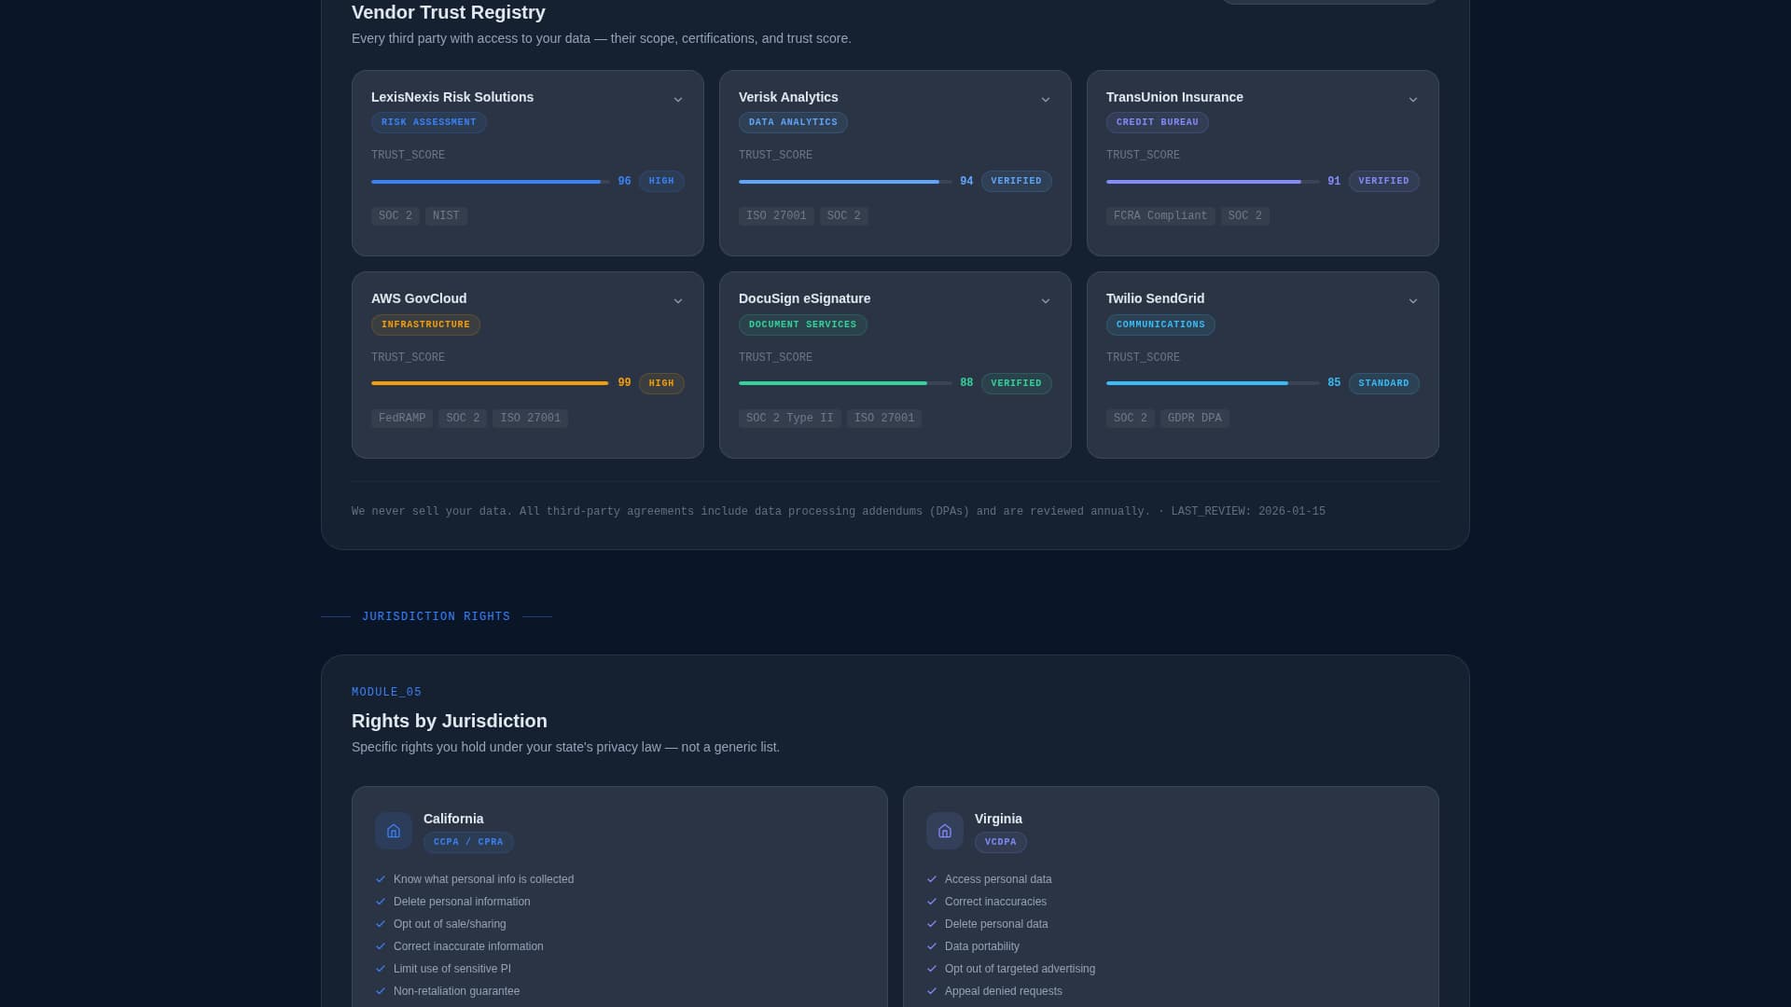Click the SOC 2 Type II tag for DocuSign eSignature
Screen dimensions: 1791x1007
coord(789,418)
